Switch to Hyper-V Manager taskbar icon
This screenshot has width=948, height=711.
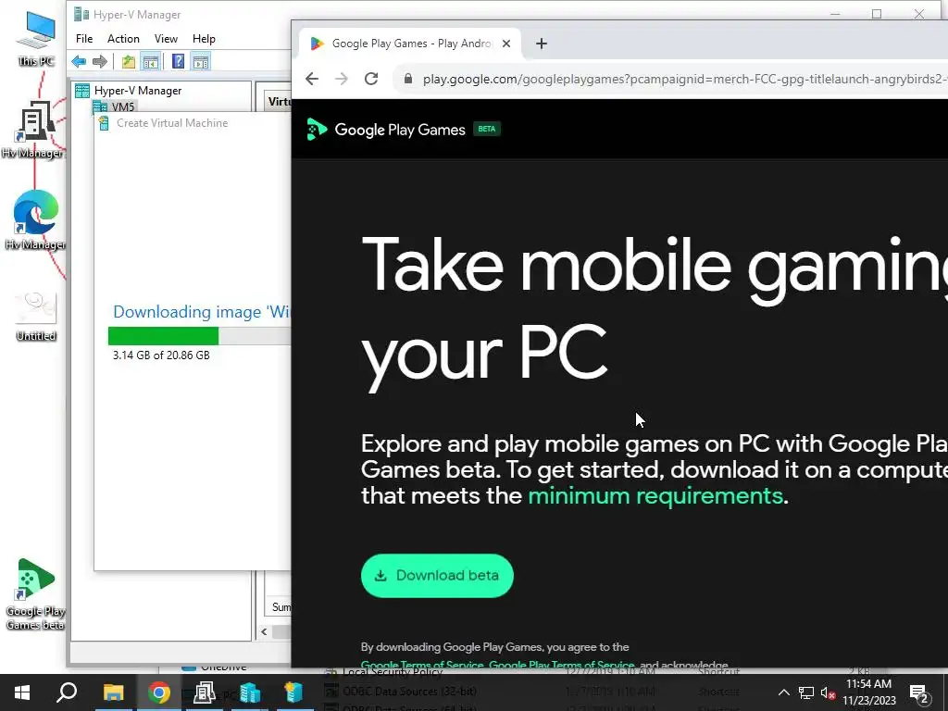pyautogui.click(x=249, y=692)
